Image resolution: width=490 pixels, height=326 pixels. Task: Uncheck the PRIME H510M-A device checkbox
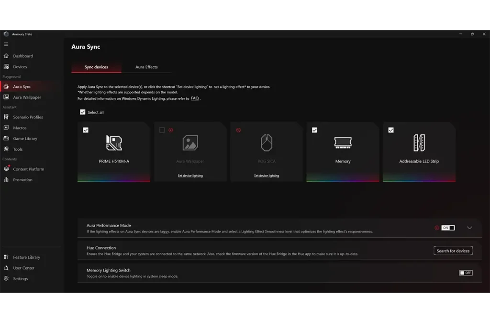(86, 130)
